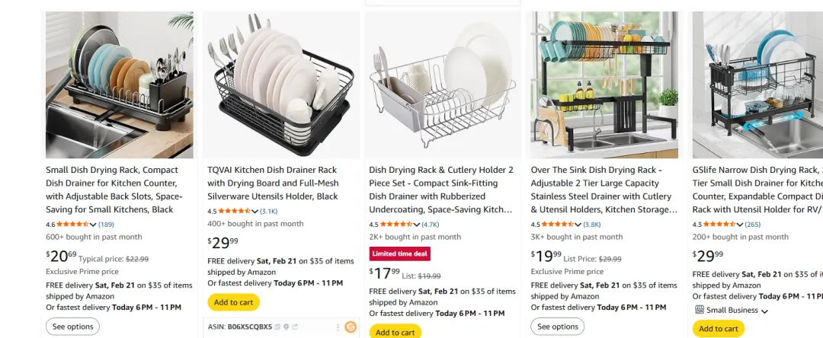See options for Small Dish Drying Rack

73,327
